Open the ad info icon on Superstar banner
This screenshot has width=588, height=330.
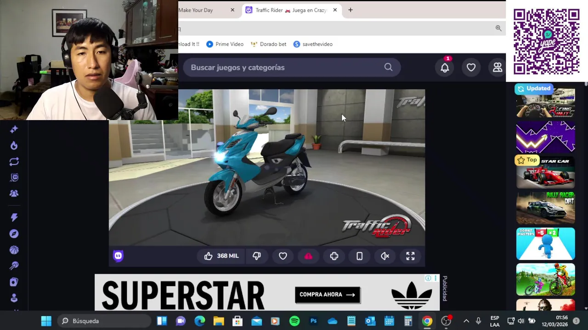(x=428, y=278)
